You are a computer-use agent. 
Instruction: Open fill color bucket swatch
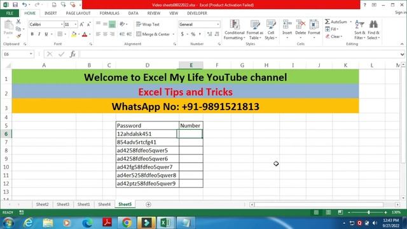74,34
